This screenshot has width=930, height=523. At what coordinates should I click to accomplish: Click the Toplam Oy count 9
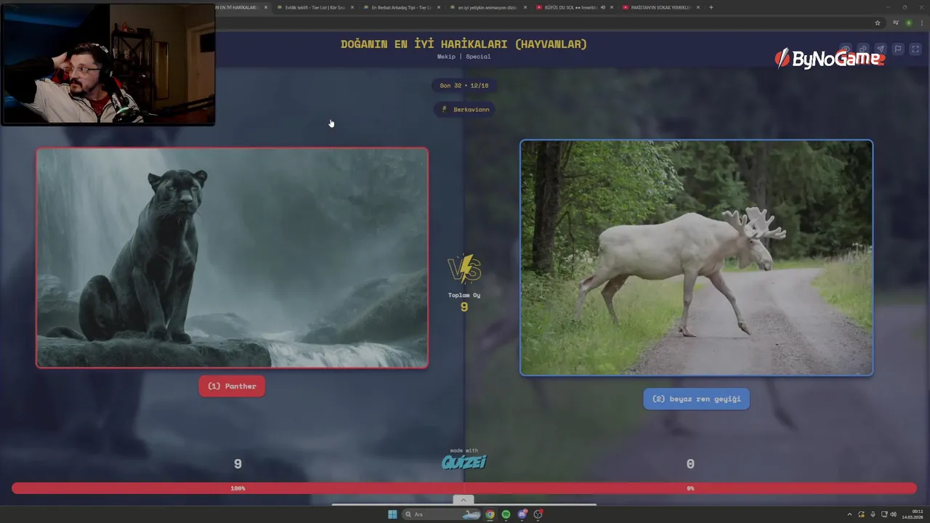pos(464,307)
